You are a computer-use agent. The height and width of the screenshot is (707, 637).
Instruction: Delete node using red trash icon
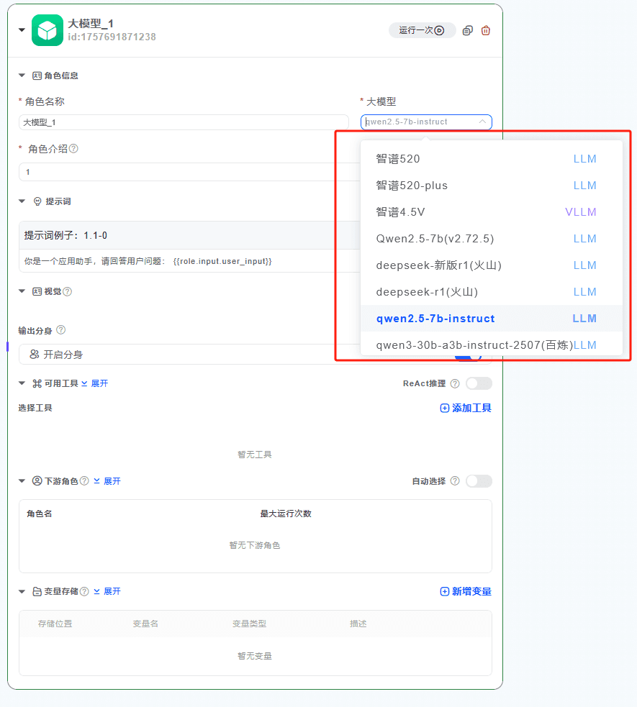(x=486, y=30)
